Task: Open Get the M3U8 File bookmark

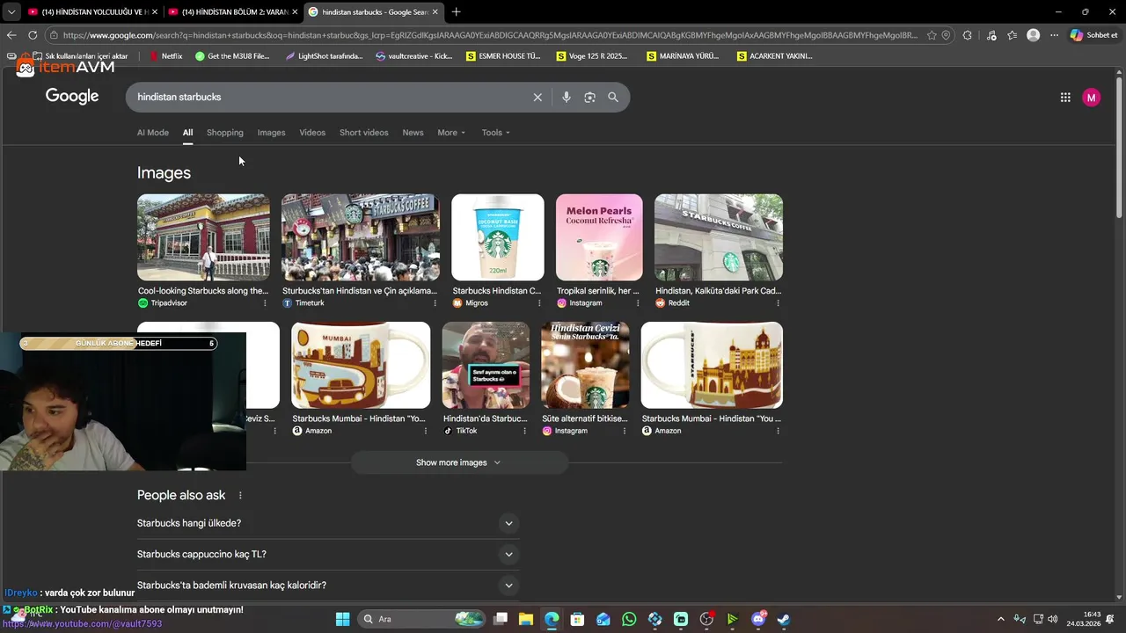Action: 232,56
